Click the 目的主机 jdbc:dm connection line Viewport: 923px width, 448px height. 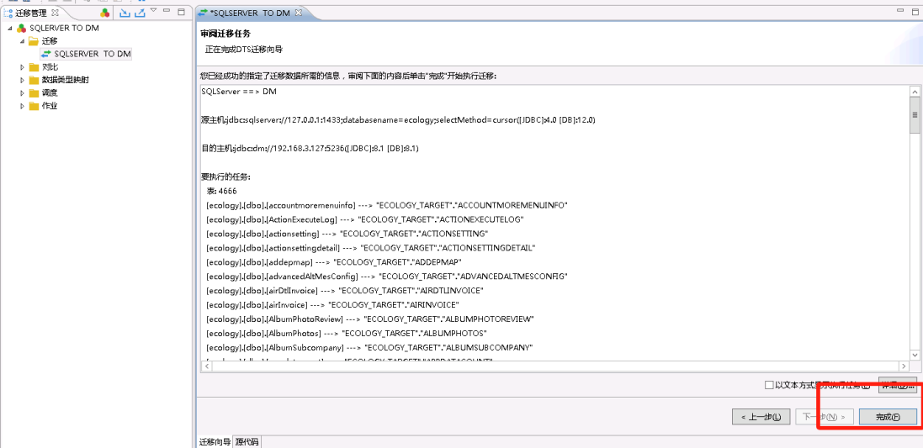pos(310,148)
